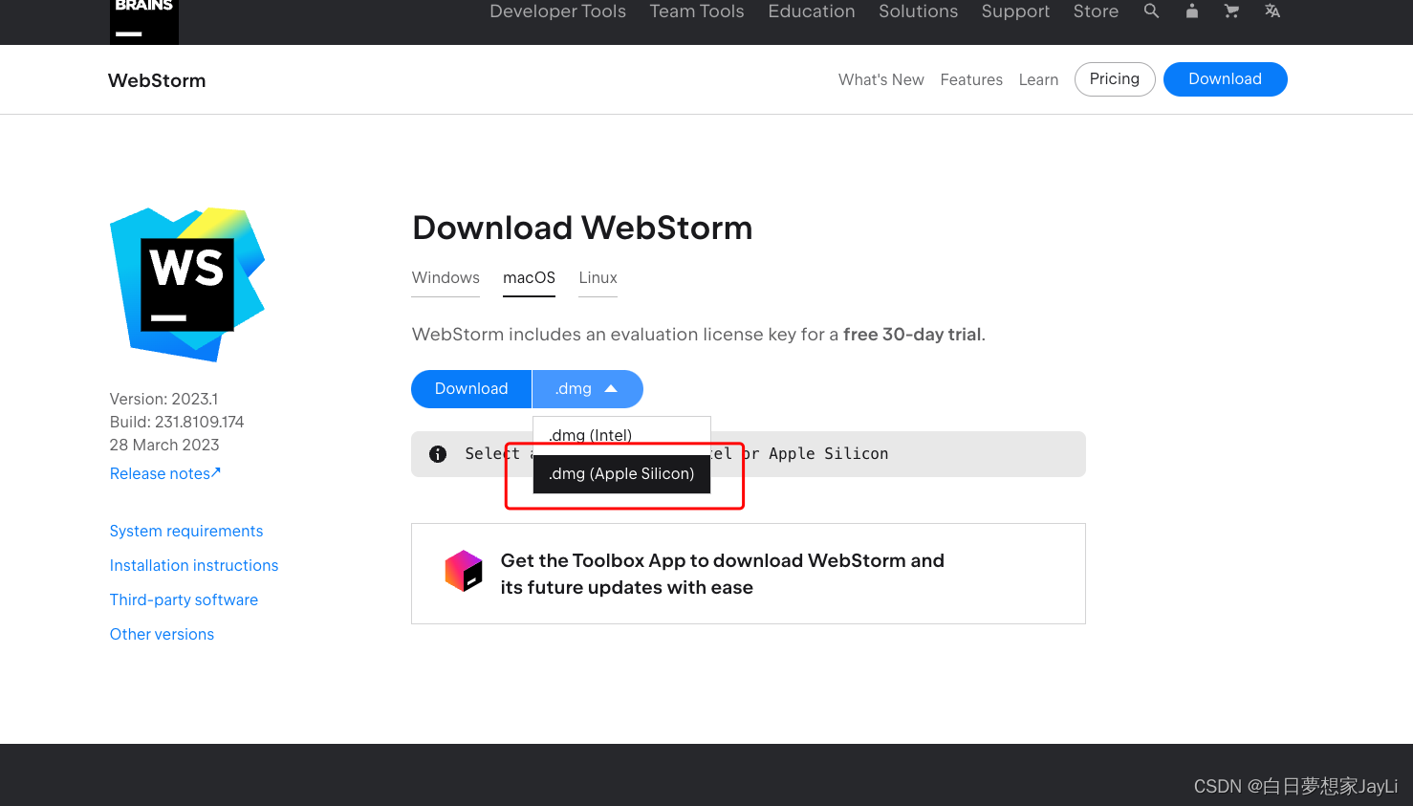Open Other versions link

162,634
